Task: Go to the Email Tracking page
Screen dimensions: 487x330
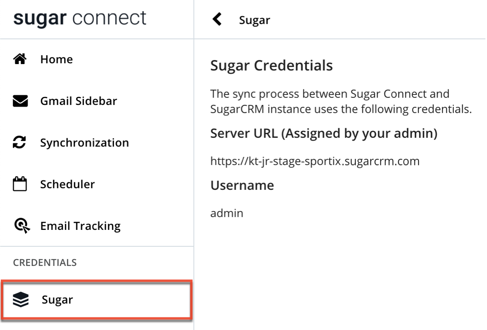Action: click(80, 226)
